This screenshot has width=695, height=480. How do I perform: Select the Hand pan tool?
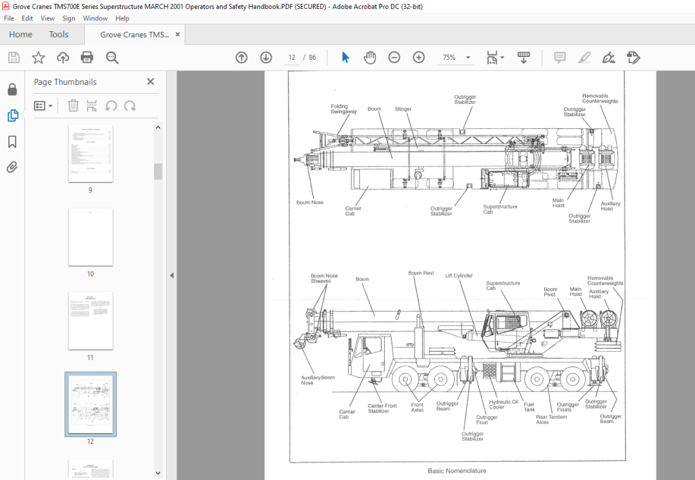pos(370,57)
